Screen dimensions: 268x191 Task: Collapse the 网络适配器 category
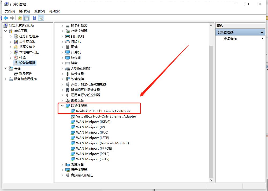62,106
